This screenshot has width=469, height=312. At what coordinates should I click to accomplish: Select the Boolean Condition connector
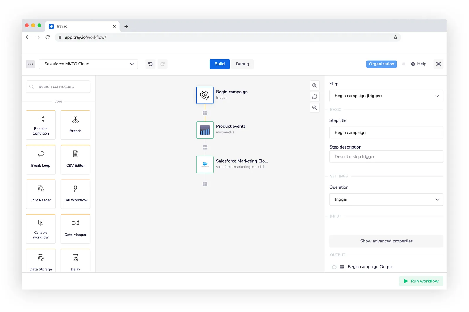click(x=41, y=125)
